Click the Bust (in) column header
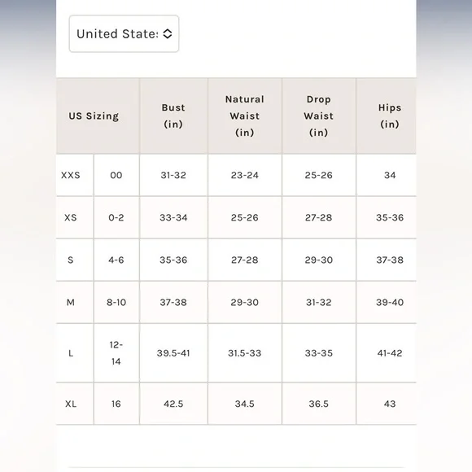The height and width of the screenshot is (472, 472). click(173, 116)
